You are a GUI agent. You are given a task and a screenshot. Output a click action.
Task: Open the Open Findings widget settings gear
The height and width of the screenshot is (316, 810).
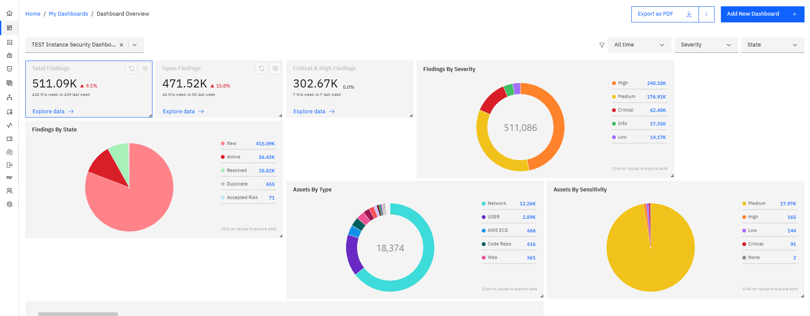(x=275, y=68)
